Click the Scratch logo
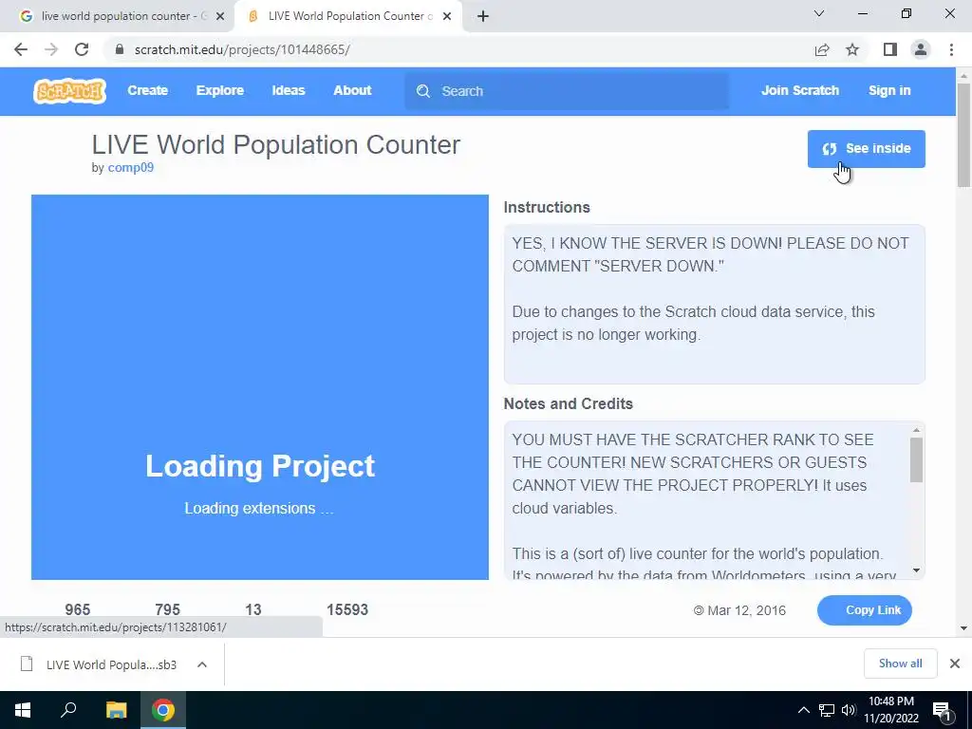 (x=69, y=91)
